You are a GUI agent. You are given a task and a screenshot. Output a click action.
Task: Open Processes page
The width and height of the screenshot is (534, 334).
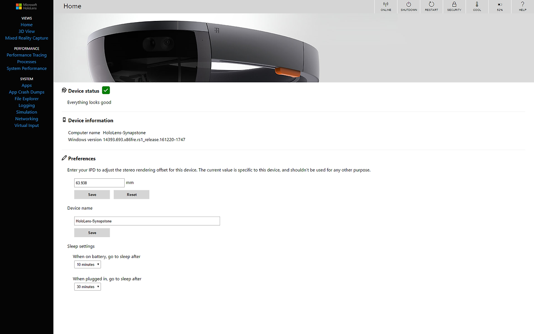(x=27, y=62)
